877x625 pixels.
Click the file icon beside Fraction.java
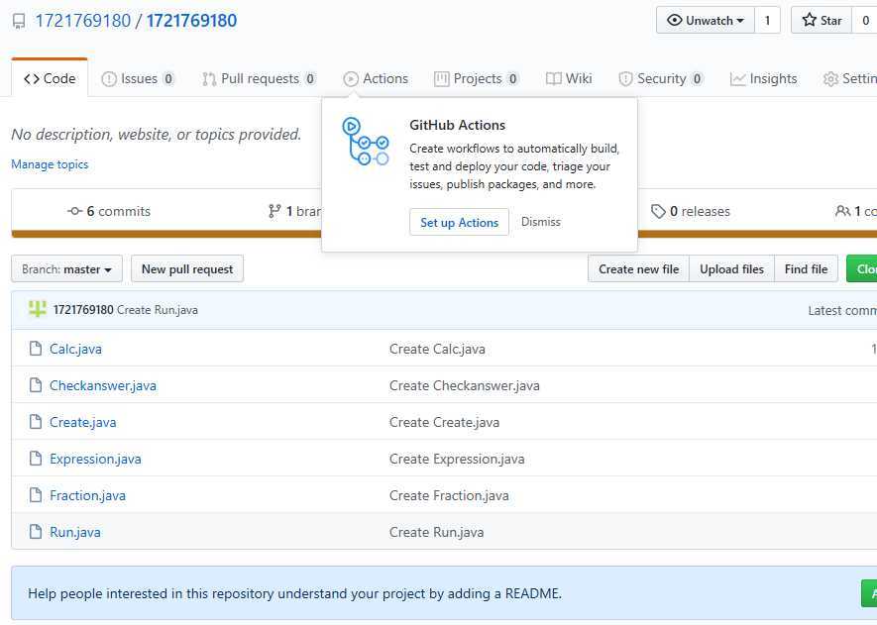pyautogui.click(x=35, y=495)
